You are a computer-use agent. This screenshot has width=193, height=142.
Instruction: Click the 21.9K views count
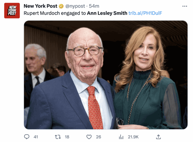tap(133, 137)
